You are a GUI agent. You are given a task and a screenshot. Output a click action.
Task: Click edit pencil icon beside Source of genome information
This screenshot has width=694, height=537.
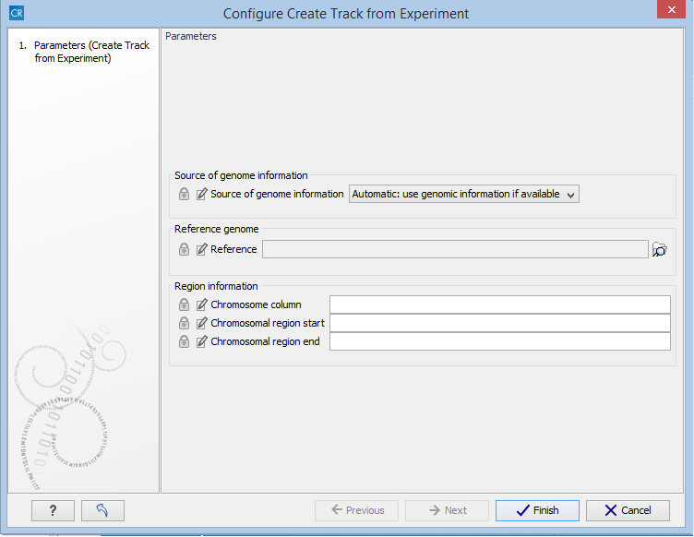tap(201, 194)
